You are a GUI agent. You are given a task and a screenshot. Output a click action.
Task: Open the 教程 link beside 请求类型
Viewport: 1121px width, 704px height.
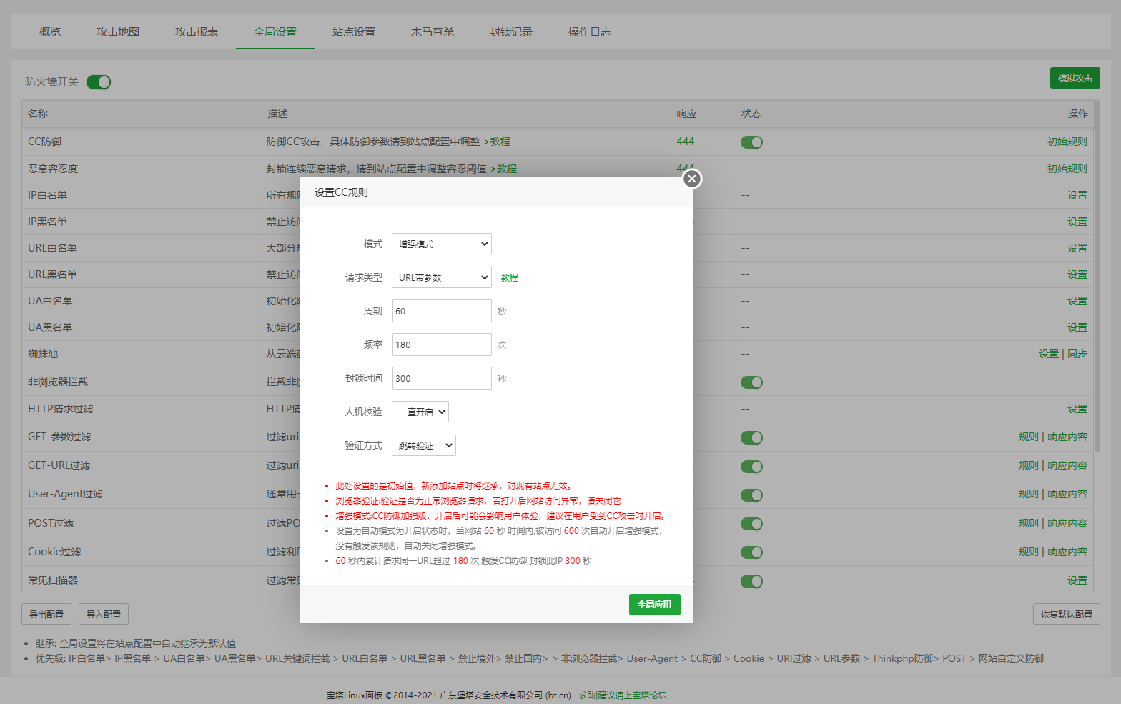pyautogui.click(x=509, y=278)
